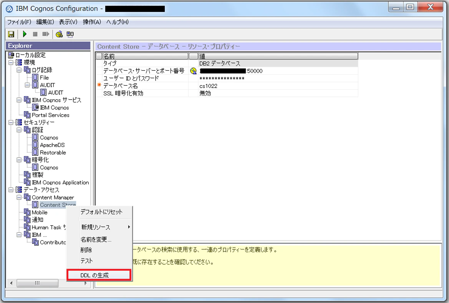Open the ヘルプ(H) menu

tap(118, 22)
